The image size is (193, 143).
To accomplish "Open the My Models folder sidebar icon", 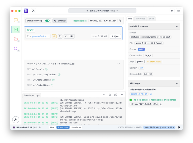I will pos(16,39).
